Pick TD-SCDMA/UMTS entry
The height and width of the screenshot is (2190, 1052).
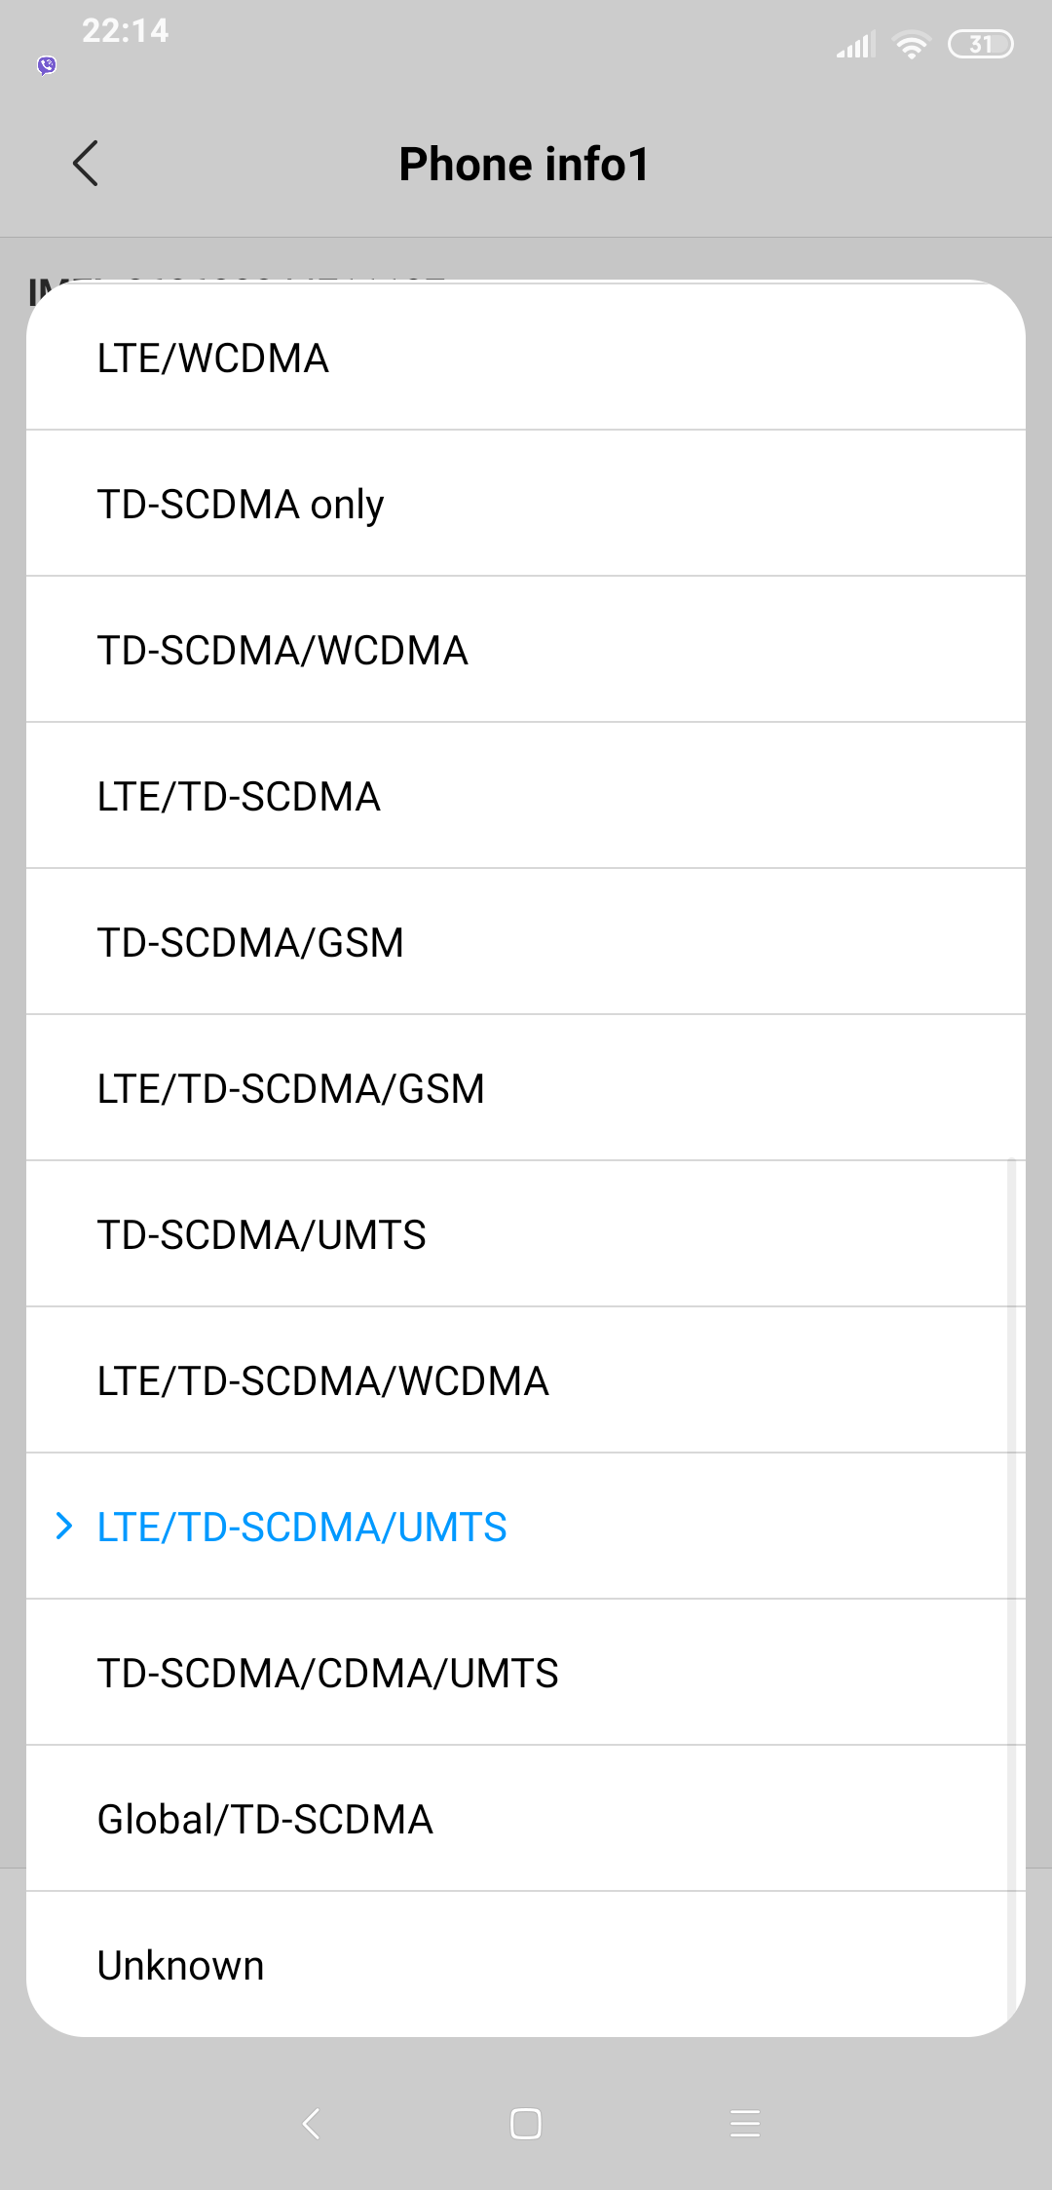[526, 1235]
